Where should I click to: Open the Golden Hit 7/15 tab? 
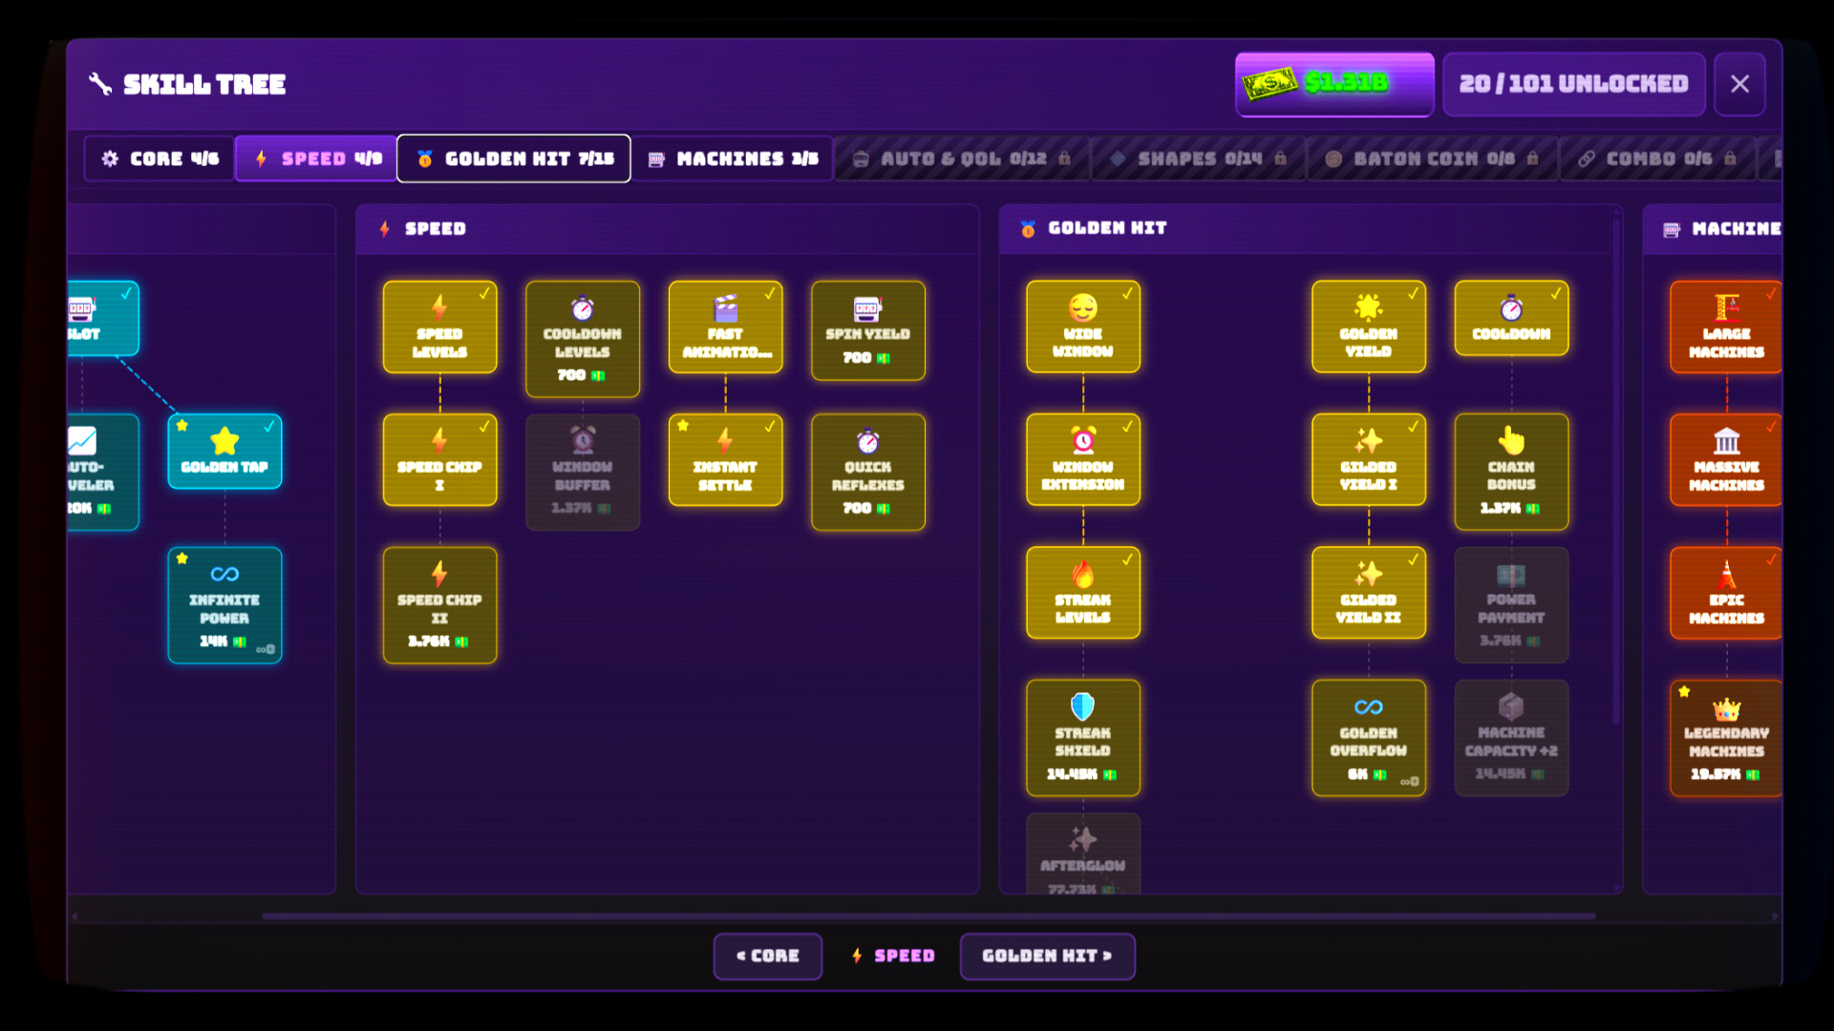point(514,158)
